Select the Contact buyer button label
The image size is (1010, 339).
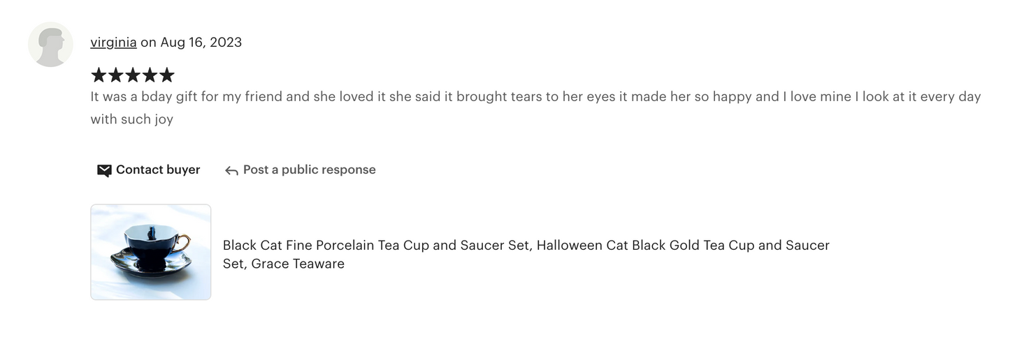click(x=158, y=169)
